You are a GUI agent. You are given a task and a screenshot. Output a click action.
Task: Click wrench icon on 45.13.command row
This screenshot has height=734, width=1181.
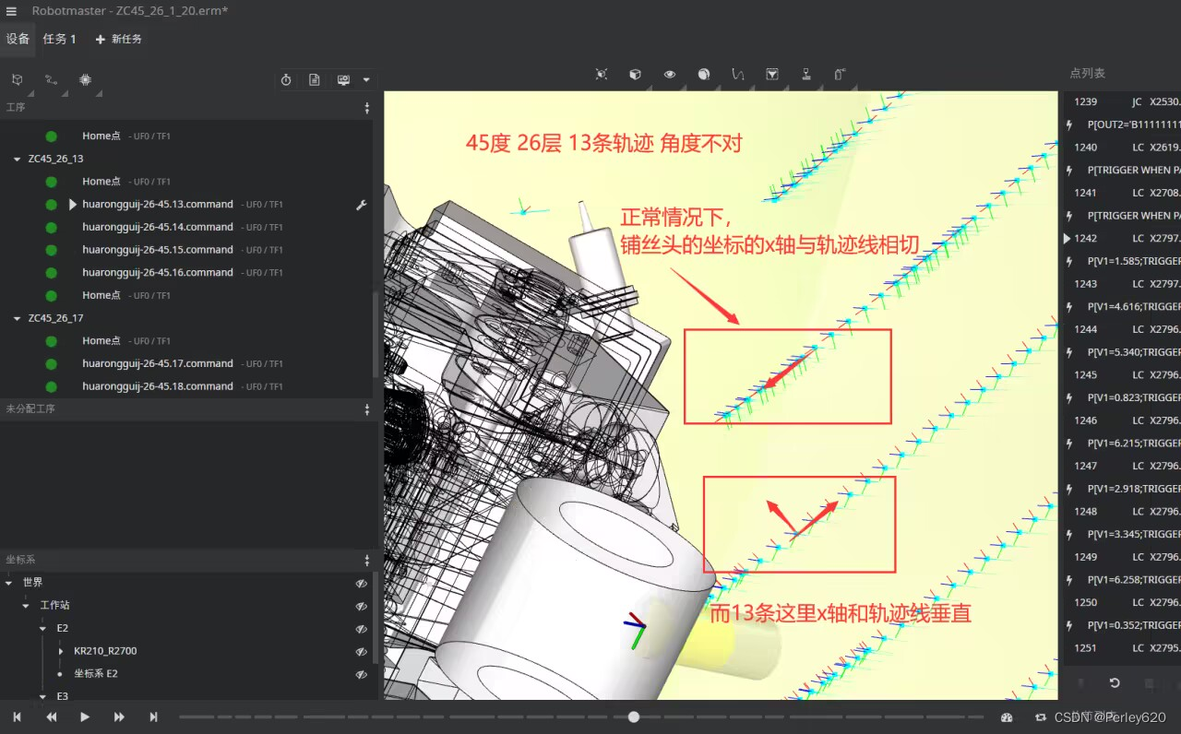(x=361, y=205)
